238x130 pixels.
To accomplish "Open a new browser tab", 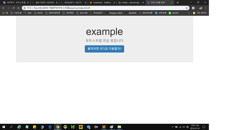I will point(178,3).
